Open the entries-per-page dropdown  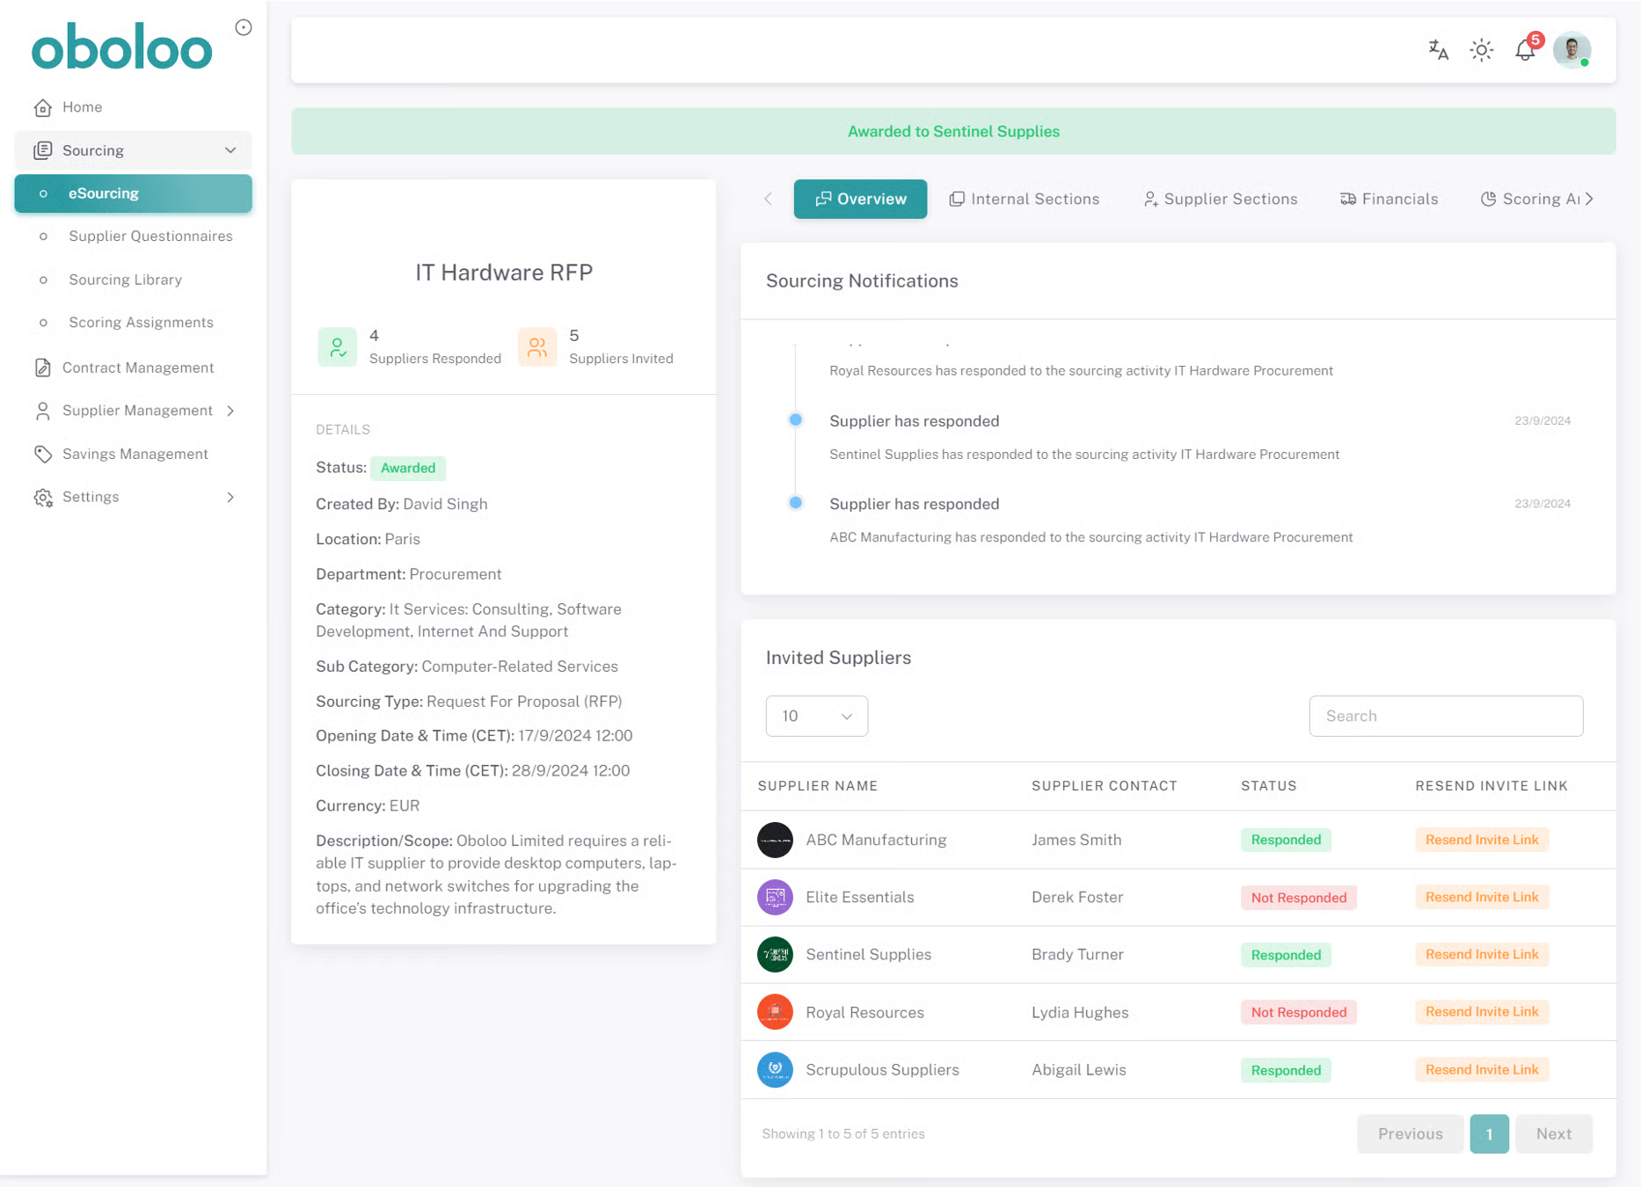pos(817,716)
